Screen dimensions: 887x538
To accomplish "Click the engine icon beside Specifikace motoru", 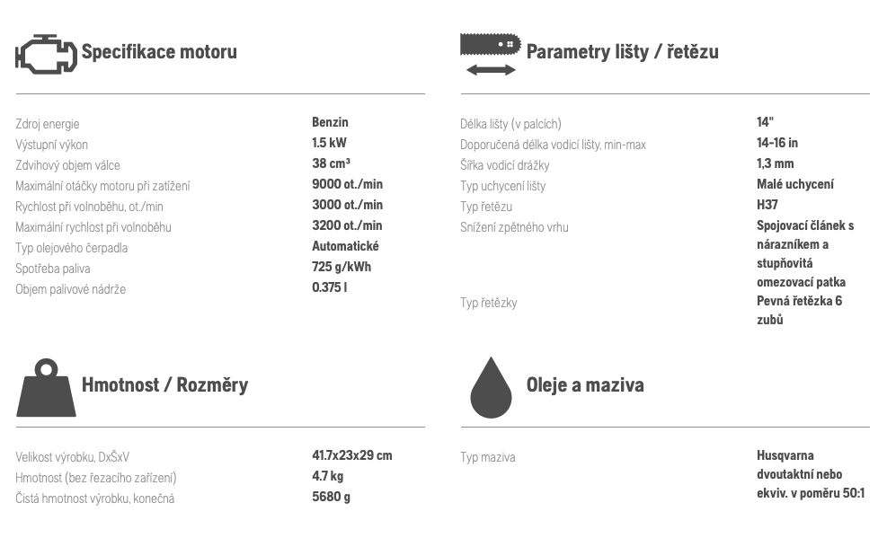I will click(x=46, y=54).
